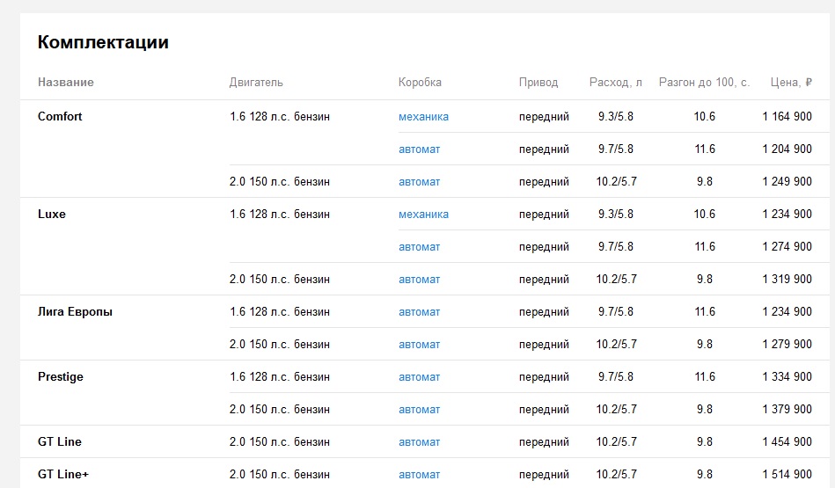
Task: Select 'автомат' for Comfort 2.0 150 л.с.
Action: (419, 181)
